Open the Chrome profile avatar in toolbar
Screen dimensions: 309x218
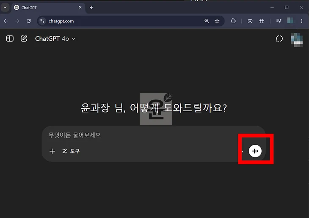[290, 20]
